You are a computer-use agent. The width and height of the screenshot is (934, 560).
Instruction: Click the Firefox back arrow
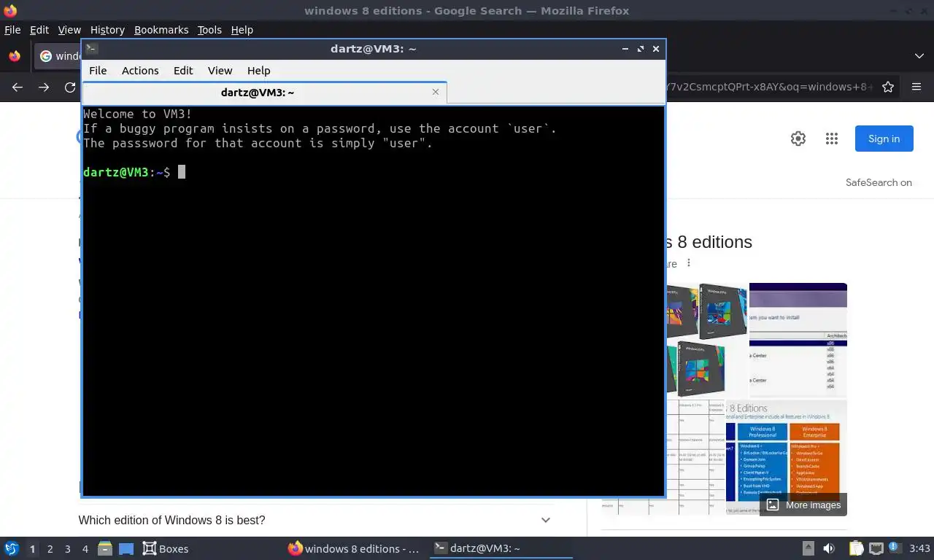click(x=18, y=87)
